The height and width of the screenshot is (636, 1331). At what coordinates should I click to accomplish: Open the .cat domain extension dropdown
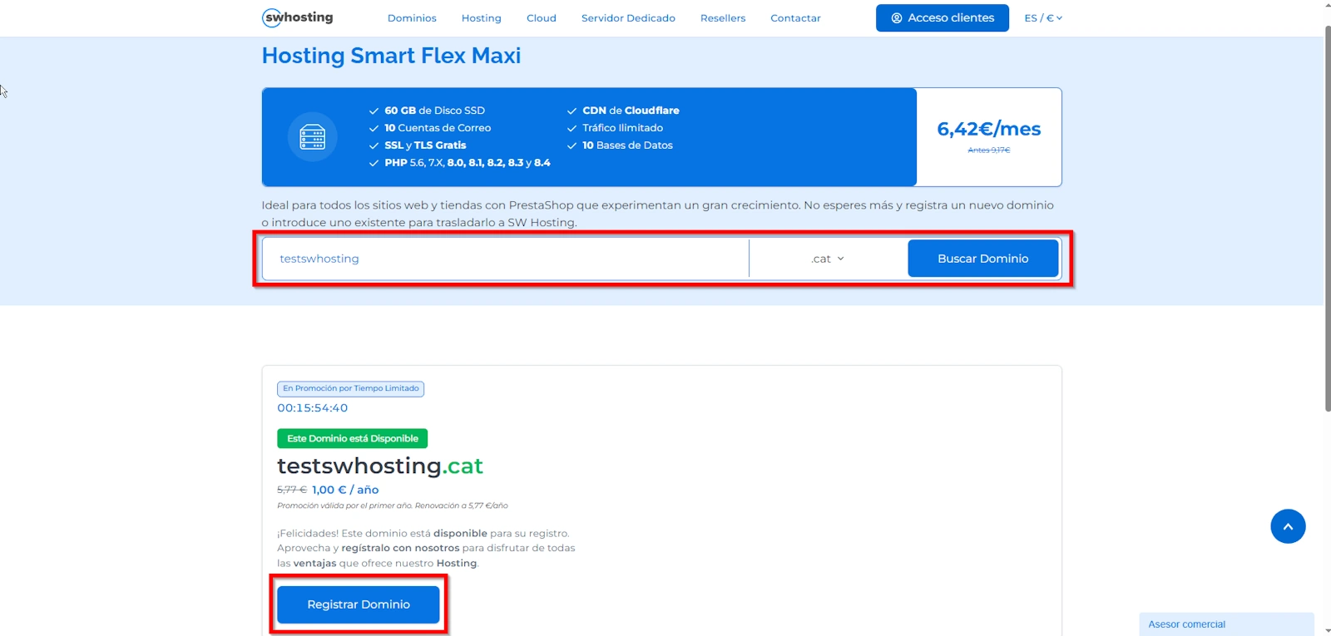(828, 259)
